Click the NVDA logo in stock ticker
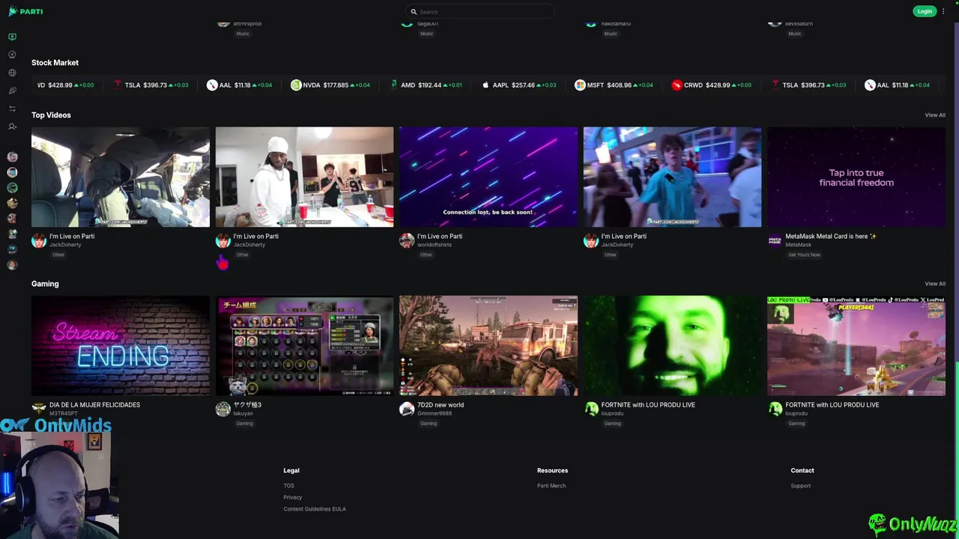Image resolution: width=959 pixels, height=539 pixels. (296, 85)
